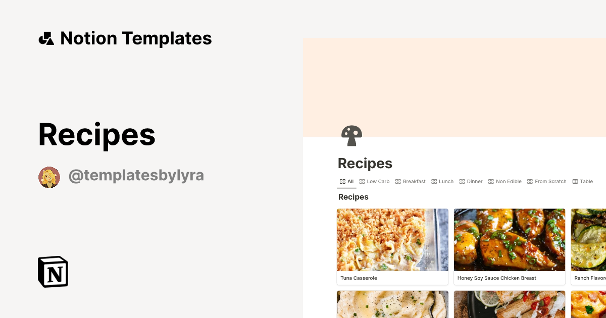The image size is (606, 318).
Task: Click the templatesbylyra profile avatar
Action: click(49, 177)
